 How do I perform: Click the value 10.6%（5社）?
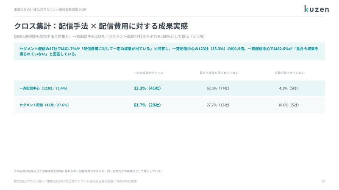tap(289, 105)
